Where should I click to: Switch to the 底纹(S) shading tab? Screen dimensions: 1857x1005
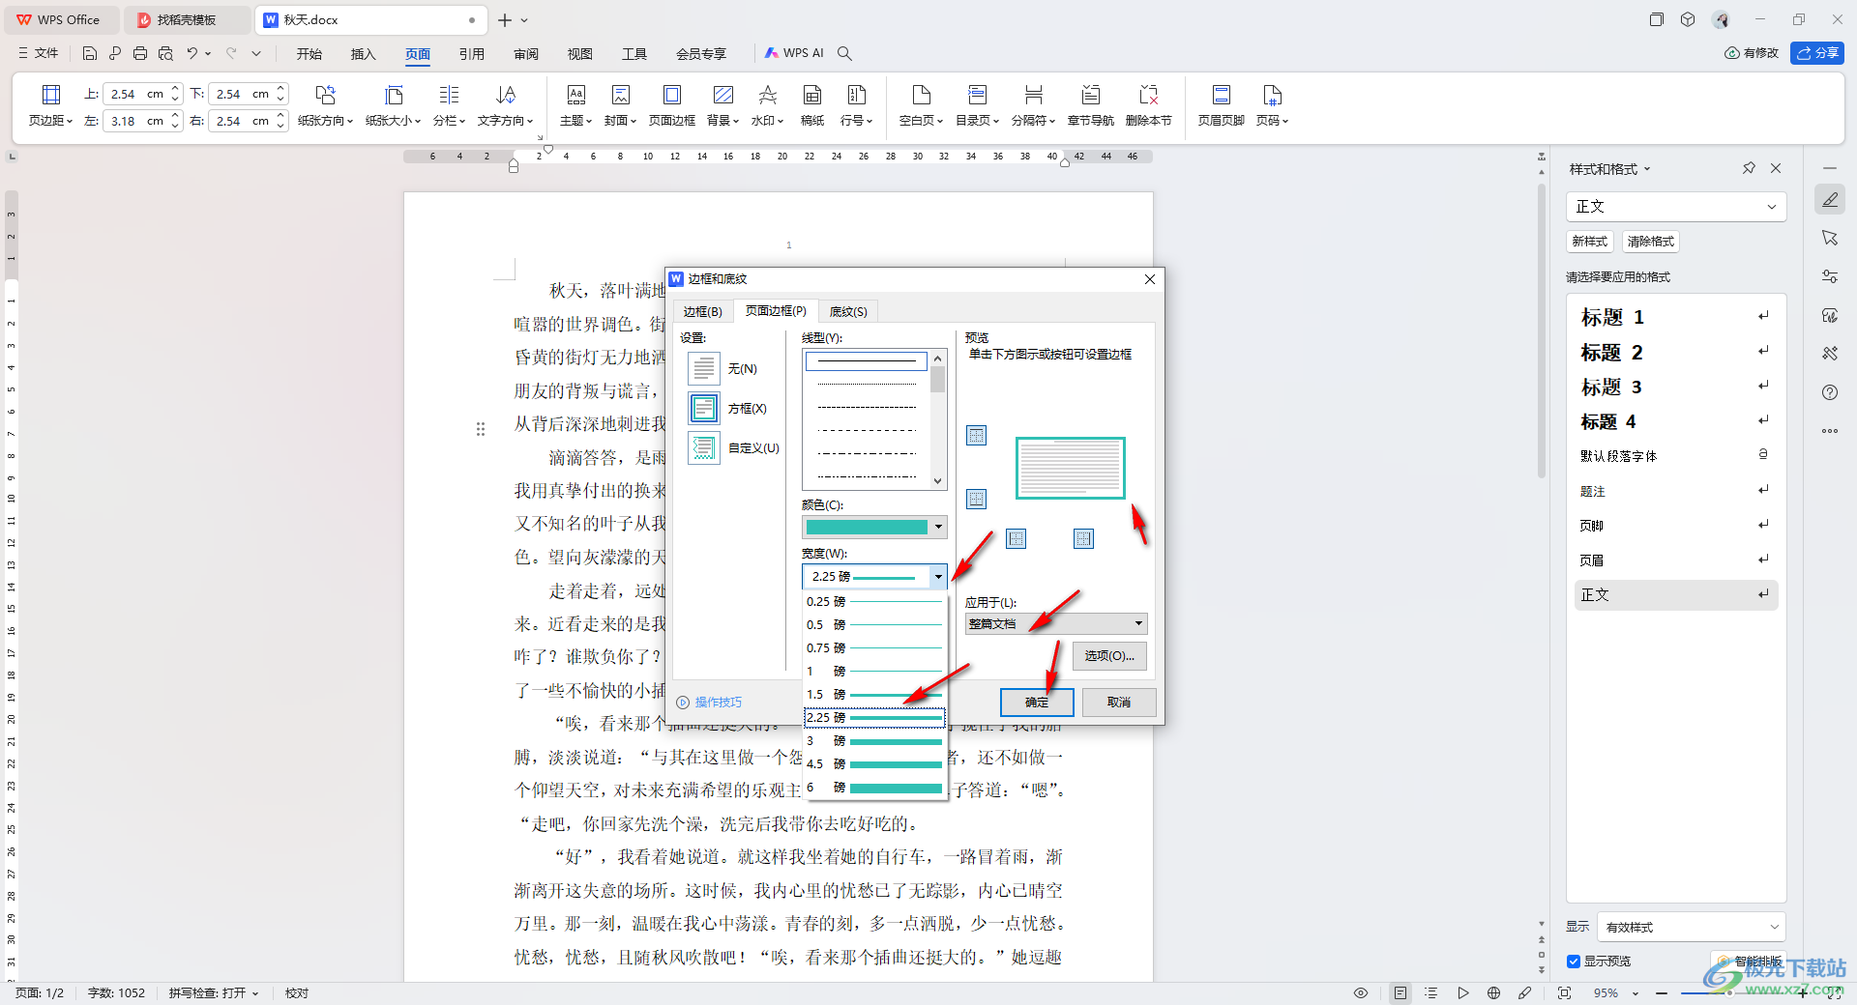[x=848, y=311]
